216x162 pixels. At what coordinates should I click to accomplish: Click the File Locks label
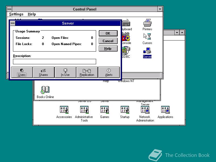24,44
